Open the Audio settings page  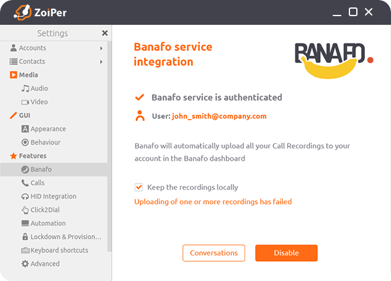coord(39,88)
